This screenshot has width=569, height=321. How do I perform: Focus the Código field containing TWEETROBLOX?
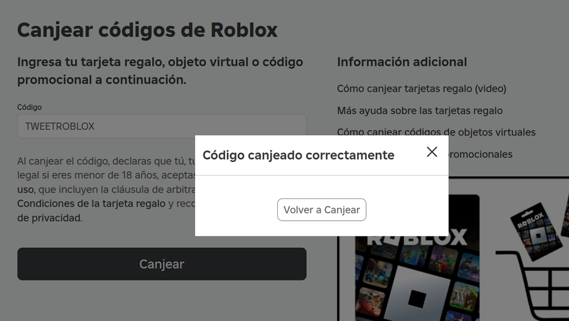point(162,126)
